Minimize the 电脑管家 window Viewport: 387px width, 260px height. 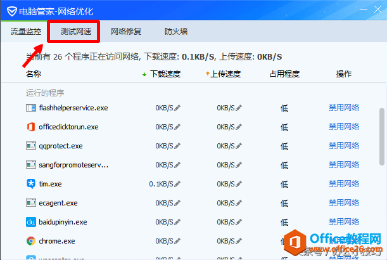point(364,10)
